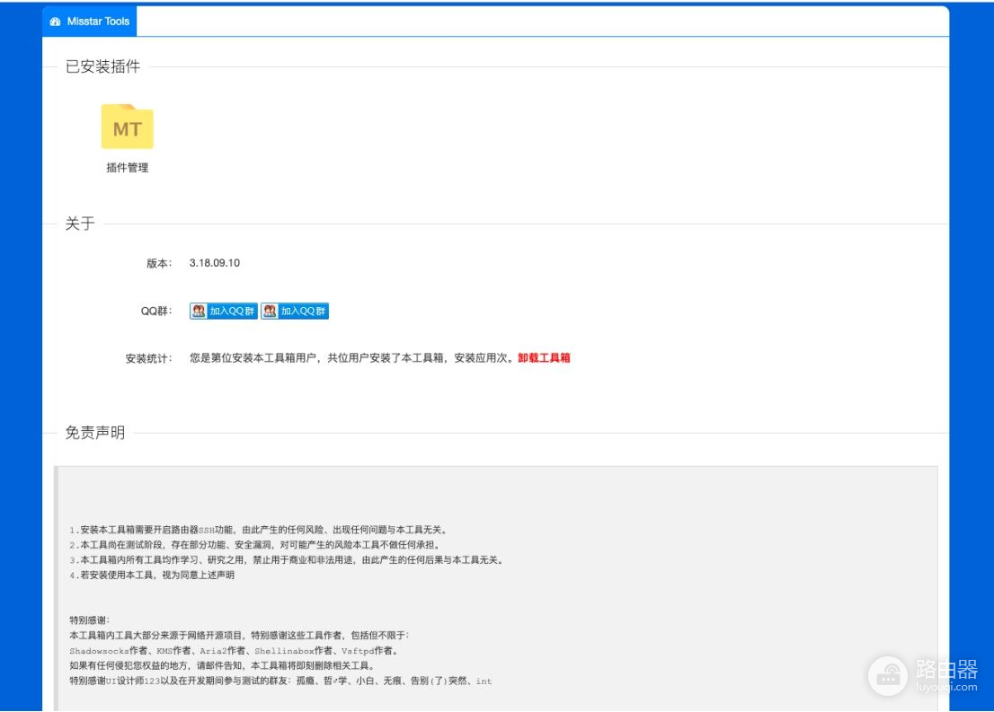Click the 安装统计 field label
Viewport: 994px width, 712px height.
pyautogui.click(x=148, y=358)
